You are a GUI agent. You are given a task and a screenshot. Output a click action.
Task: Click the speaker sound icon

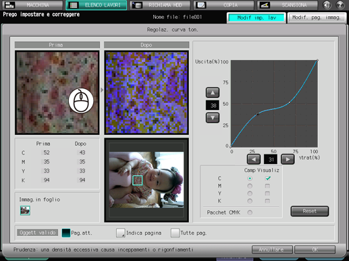coord(327,5)
